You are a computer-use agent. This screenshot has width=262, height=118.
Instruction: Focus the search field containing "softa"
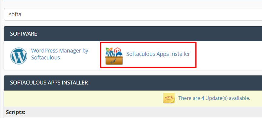coord(133,14)
